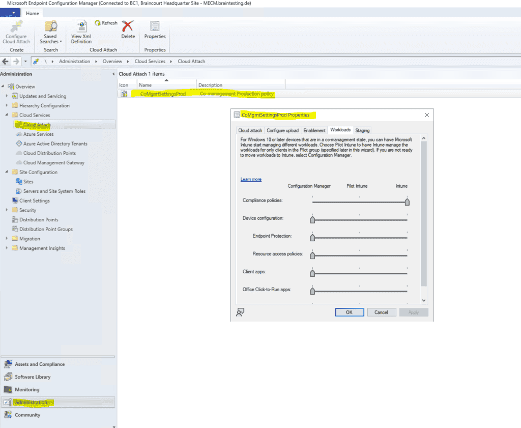
Task: Move the Compliance policies workload slider
Action: tap(407, 202)
